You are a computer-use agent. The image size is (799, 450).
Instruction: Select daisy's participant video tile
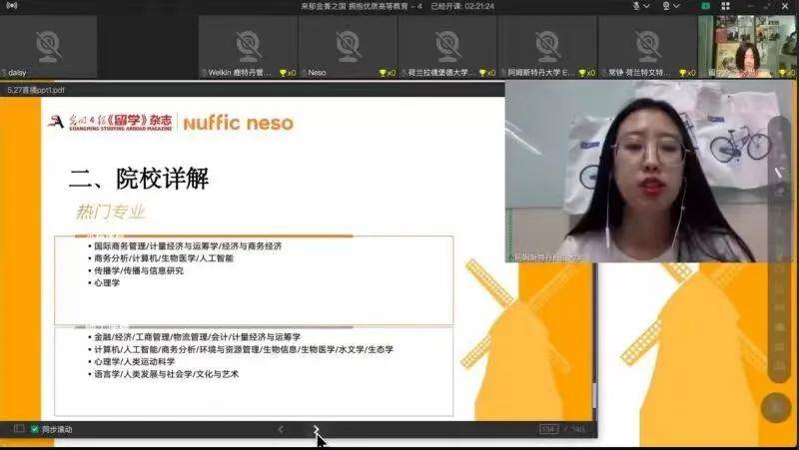pyautogui.click(x=48, y=46)
